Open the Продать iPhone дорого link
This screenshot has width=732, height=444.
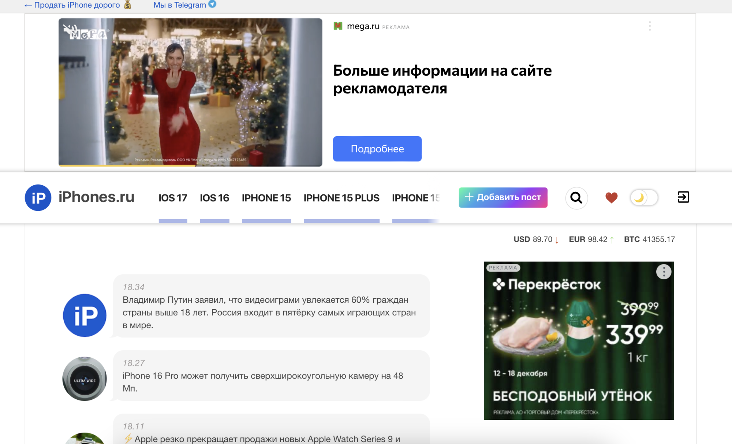coord(76,5)
